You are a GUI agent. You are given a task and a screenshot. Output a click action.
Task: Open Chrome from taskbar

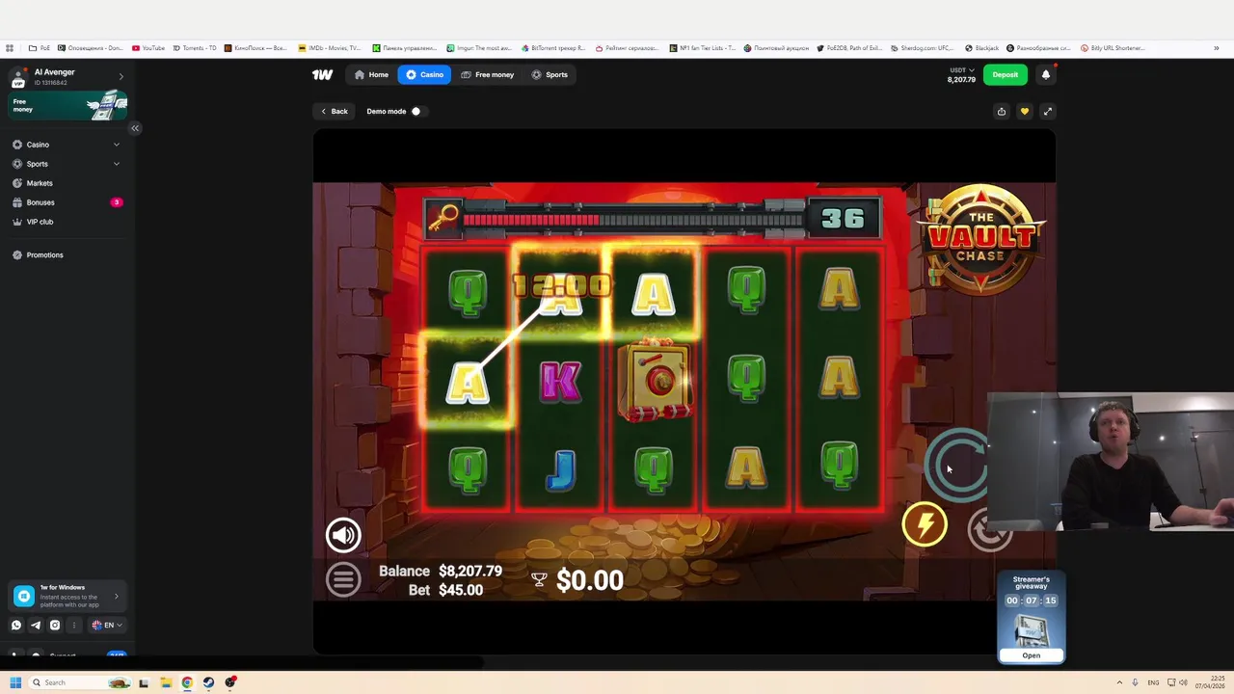tap(187, 682)
